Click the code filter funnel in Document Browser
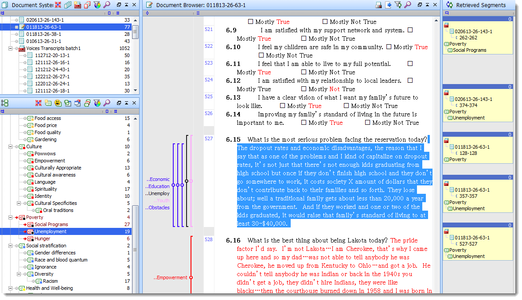Viewport: 522px width, 300px height. pos(398,5)
